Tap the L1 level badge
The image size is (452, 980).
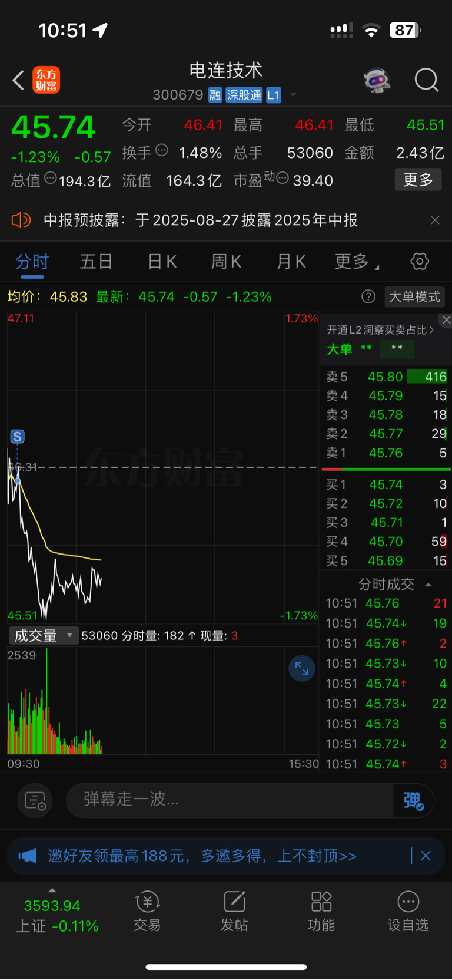click(274, 95)
